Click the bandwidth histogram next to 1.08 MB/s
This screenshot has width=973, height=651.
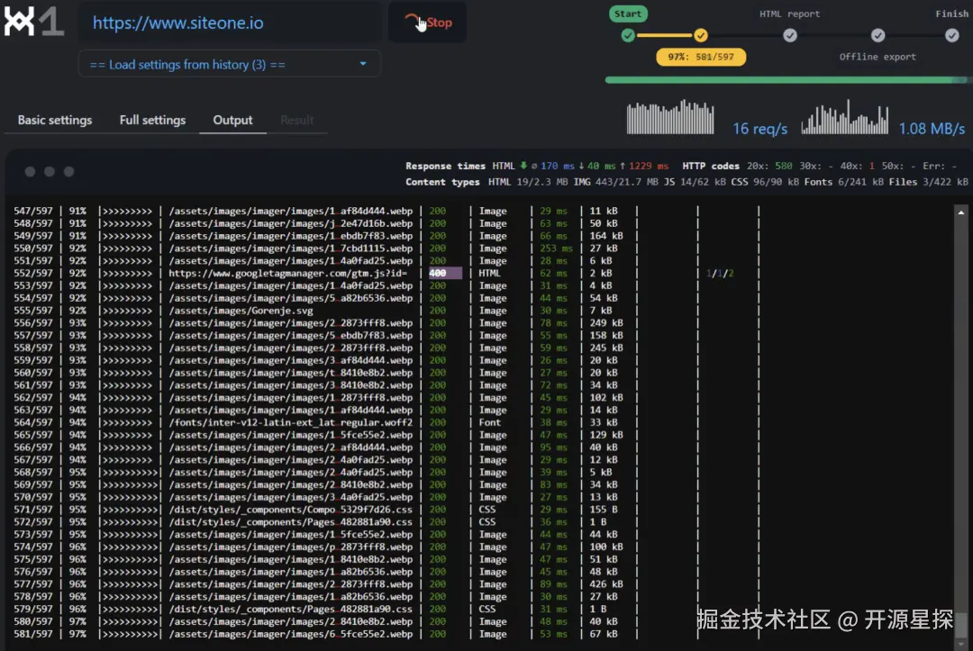click(x=844, y=117)
